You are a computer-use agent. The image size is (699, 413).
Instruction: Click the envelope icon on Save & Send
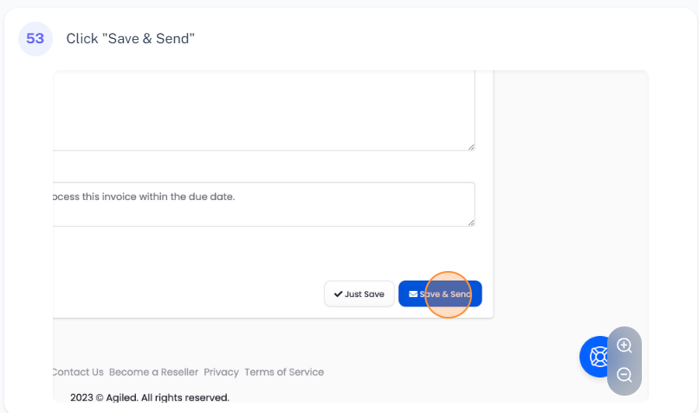coord(413,294)
